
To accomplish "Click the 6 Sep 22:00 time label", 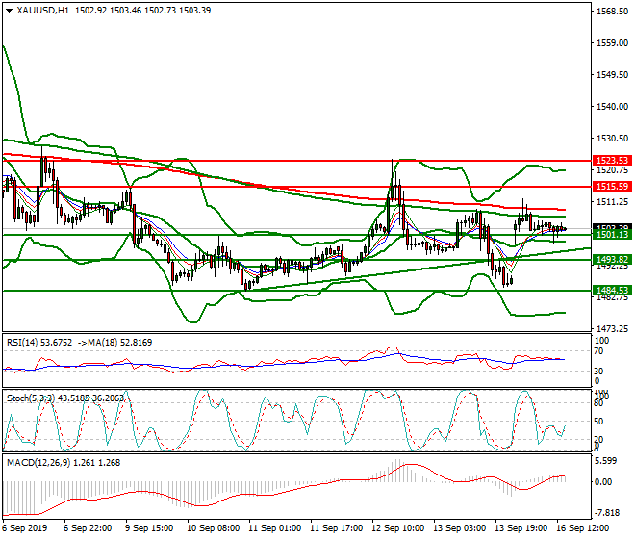I will 88,528.
